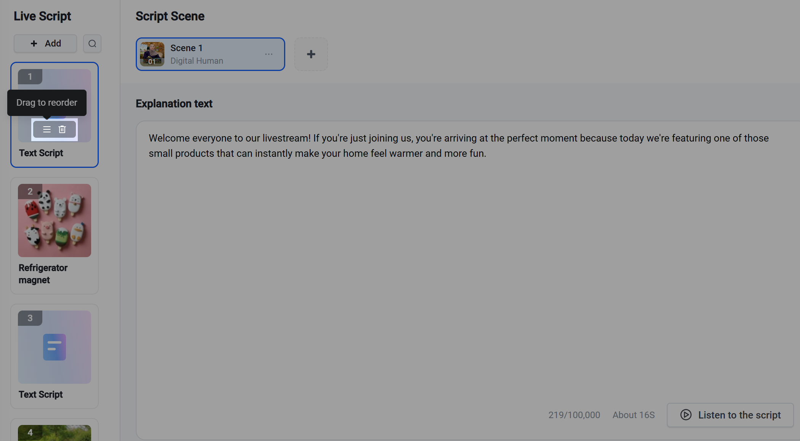Click the play icon in Listen button
The image size is (800, 441).
686,415
